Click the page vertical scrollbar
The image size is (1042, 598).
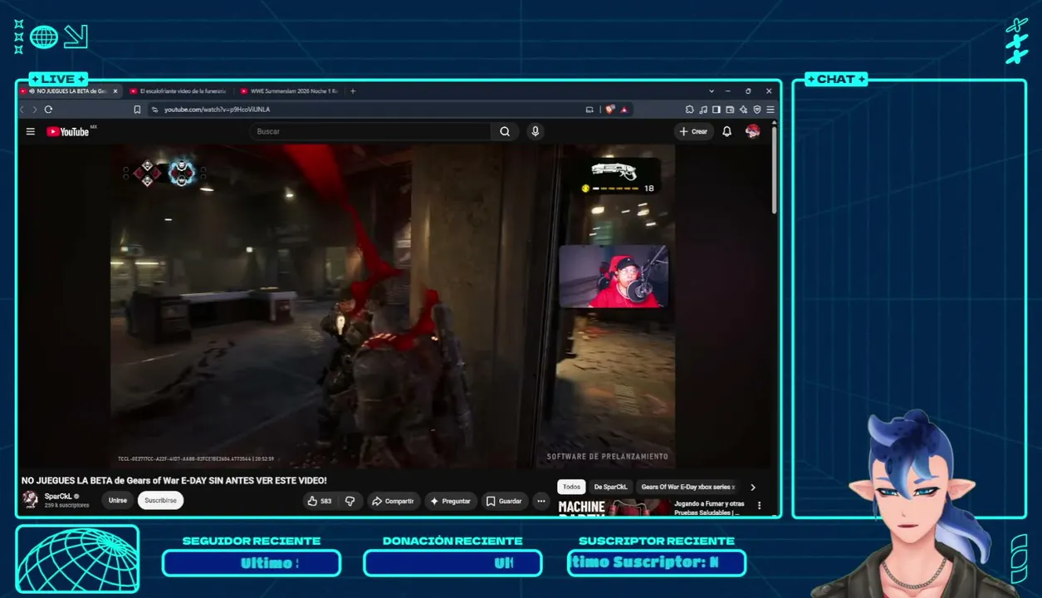774,170
